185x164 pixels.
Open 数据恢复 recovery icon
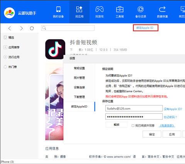pyautogui.click(x=162, y=9)
